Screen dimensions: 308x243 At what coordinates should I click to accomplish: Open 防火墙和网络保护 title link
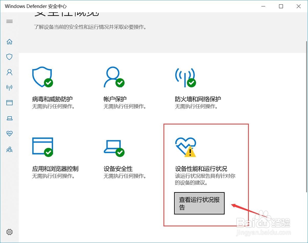[x=198, y=99]
